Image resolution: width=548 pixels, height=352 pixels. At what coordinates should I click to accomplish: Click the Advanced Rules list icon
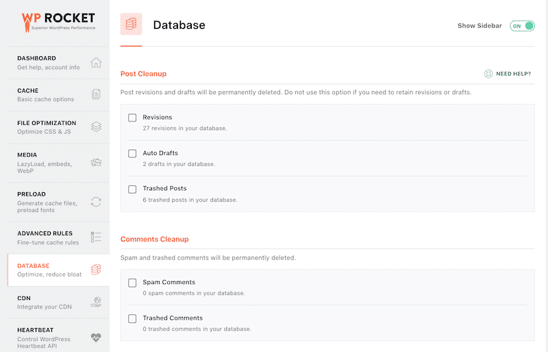click(x=96, y=237)
